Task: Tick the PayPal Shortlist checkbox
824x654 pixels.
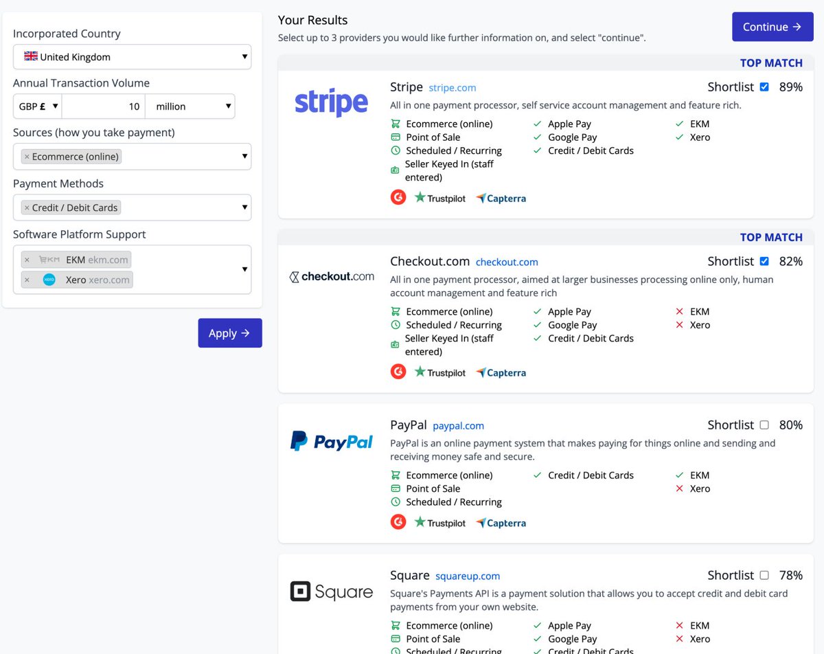Action: point(764,425)
